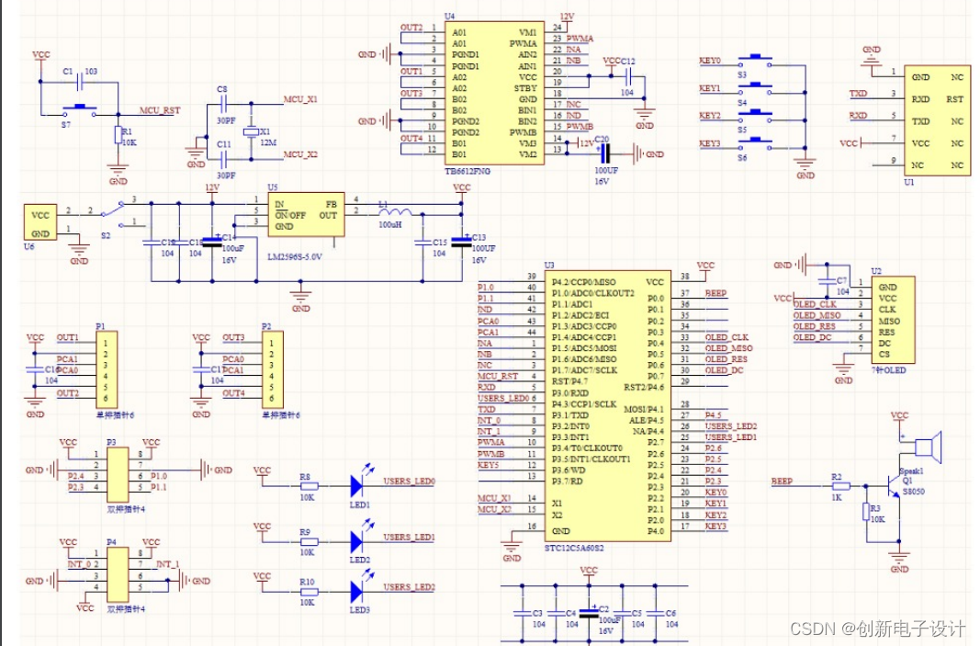Click the TB6612FNG part name text
The image size is (980, 646).
click(x=467, y=171)
